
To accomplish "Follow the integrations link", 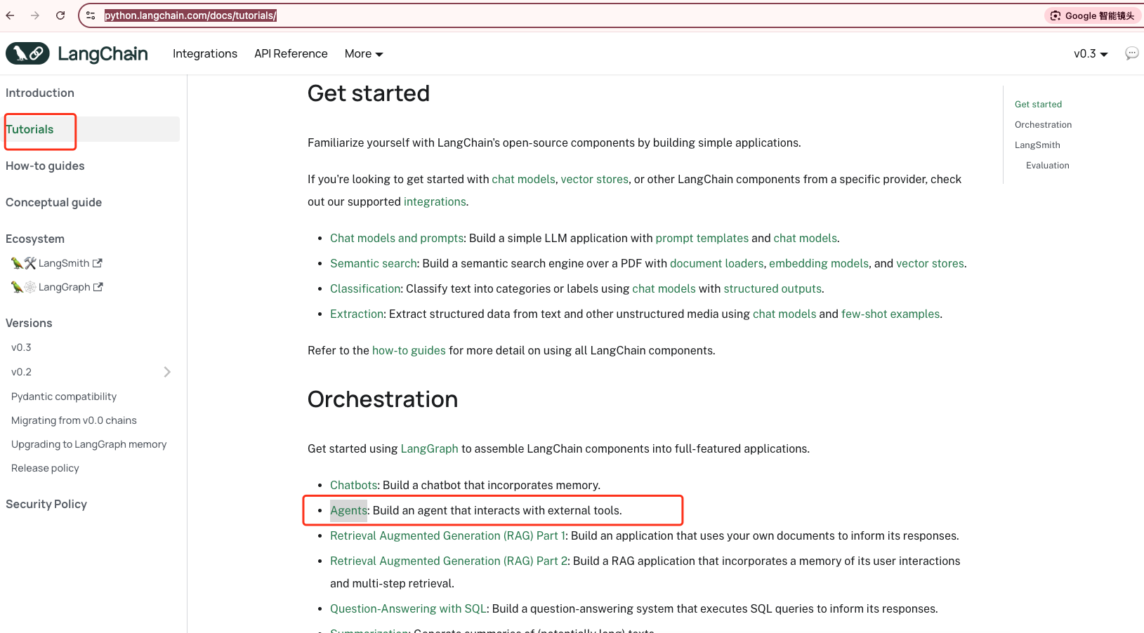I will point(435,201).
